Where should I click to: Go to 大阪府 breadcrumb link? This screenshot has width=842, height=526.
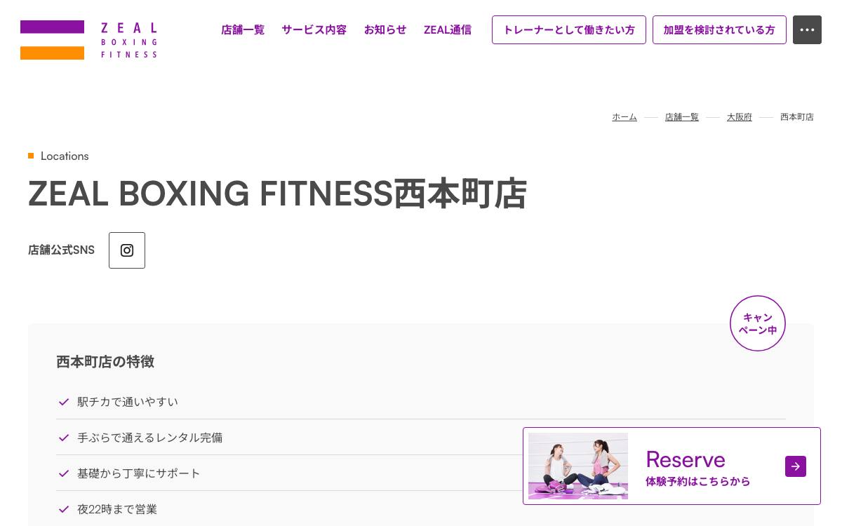[x=740, y=117]
